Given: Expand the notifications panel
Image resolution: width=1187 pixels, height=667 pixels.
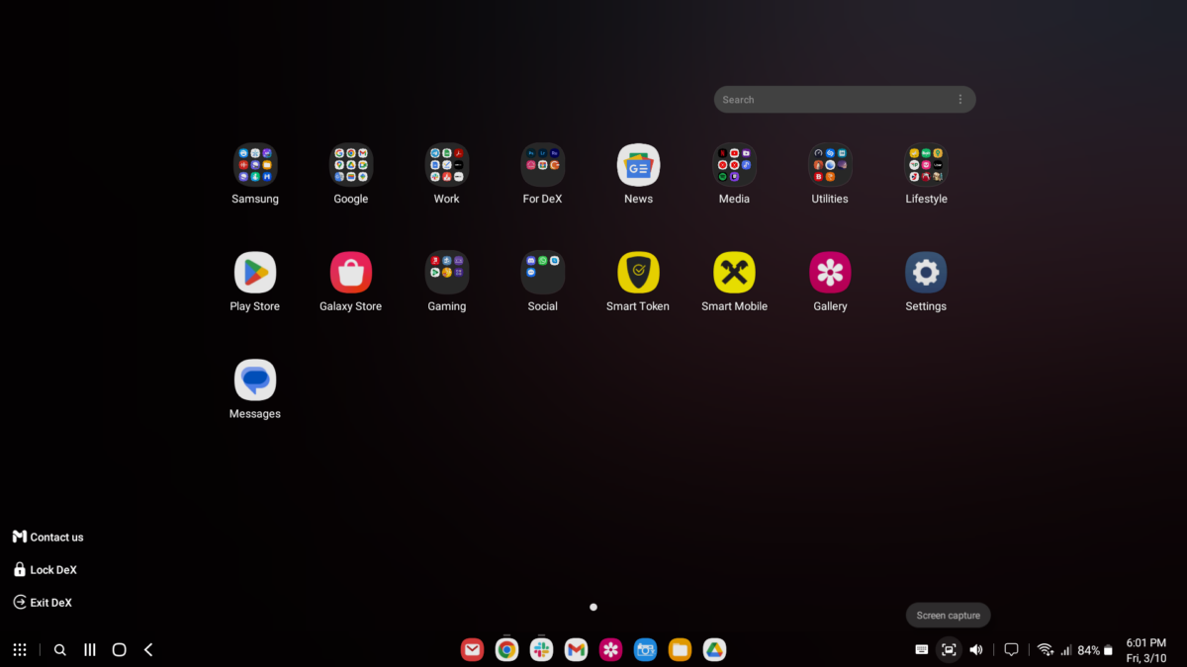Looking at the screenshot, I should [1011, 649].
